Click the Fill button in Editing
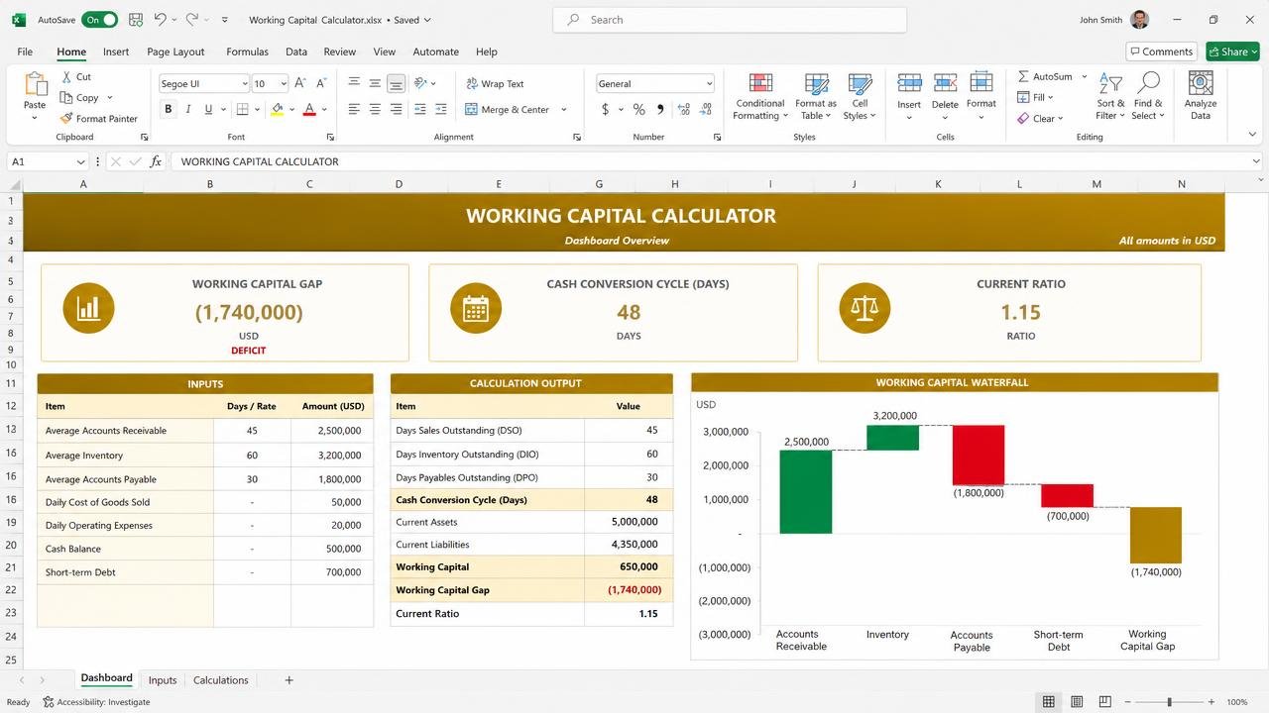Viewport: 1269px width, 713px height. tap(1036, 97)
